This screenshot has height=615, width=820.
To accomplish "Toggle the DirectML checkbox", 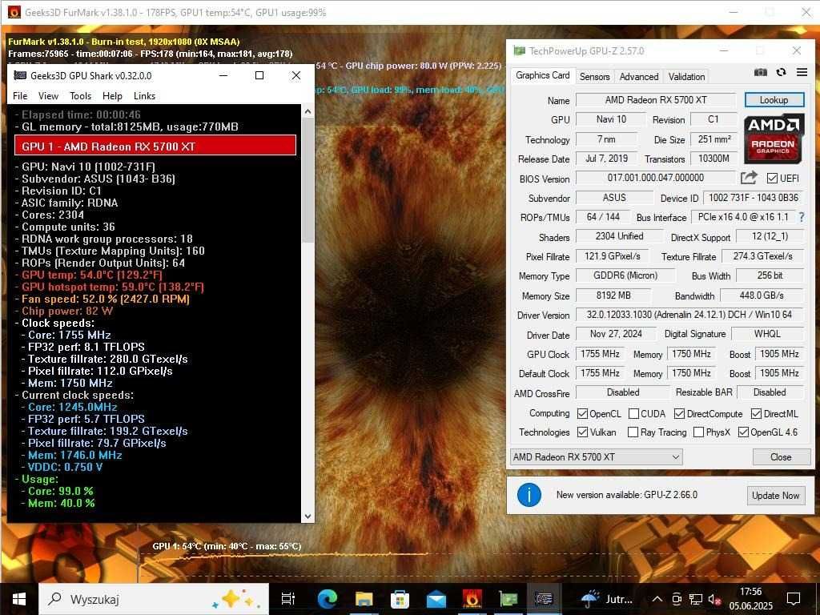I will [x=756, y=414].
